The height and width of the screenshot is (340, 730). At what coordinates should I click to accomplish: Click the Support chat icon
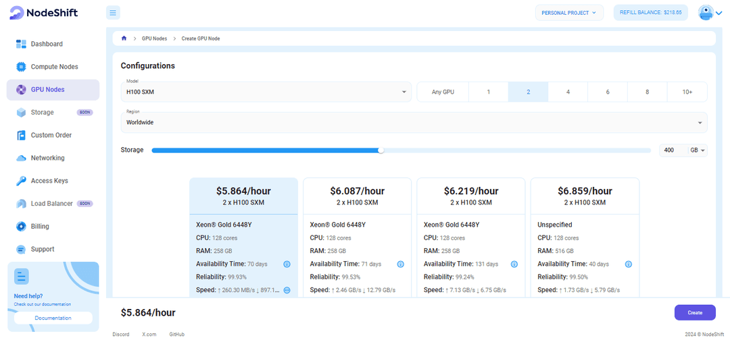(x=21, y=249)
